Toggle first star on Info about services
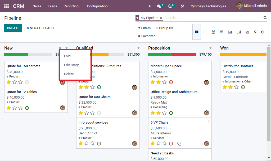 (81, 143)
